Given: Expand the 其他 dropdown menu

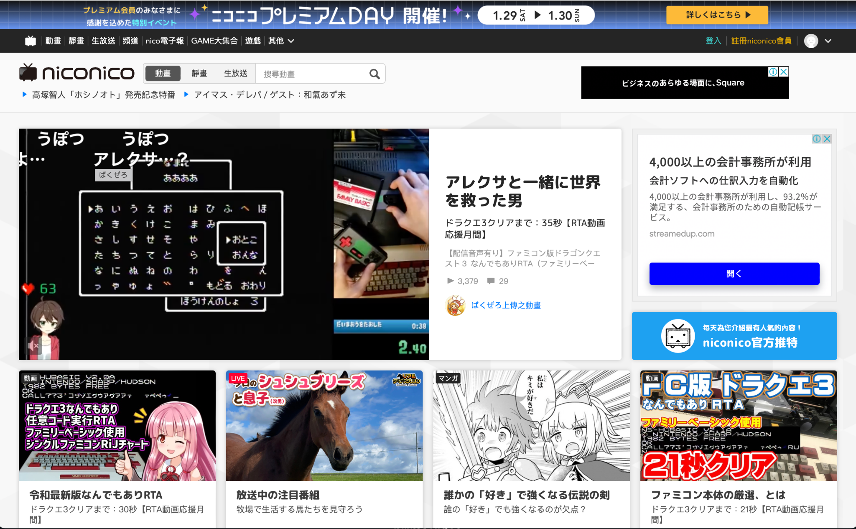Looking at the screenshot, I should click(281, 41).
